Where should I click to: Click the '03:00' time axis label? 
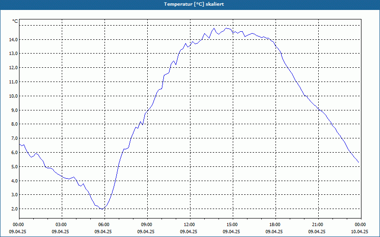[x=61, y=225]
